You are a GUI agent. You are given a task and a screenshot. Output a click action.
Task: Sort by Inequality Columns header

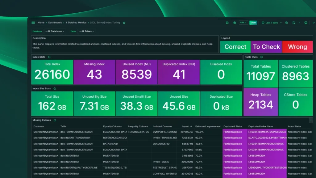coord(138,126)
